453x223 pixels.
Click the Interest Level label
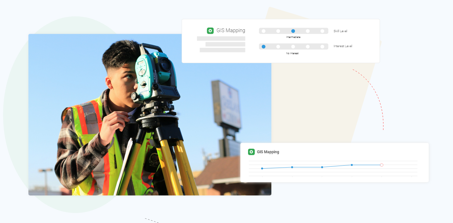tap(342, 46)
